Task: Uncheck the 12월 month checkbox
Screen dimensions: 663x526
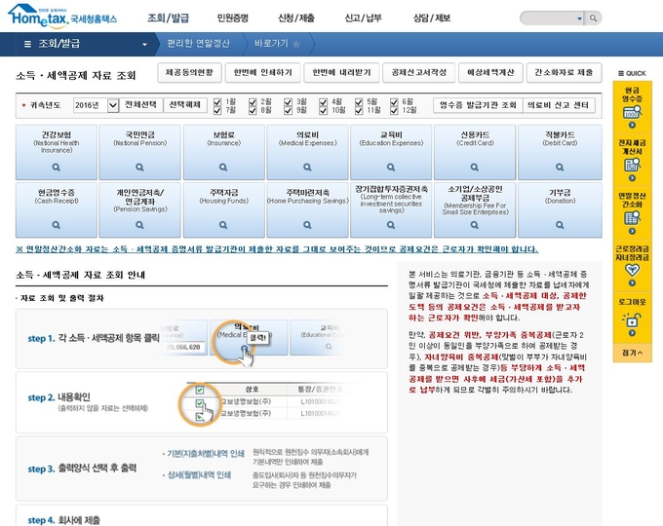Action: point(396,110)
